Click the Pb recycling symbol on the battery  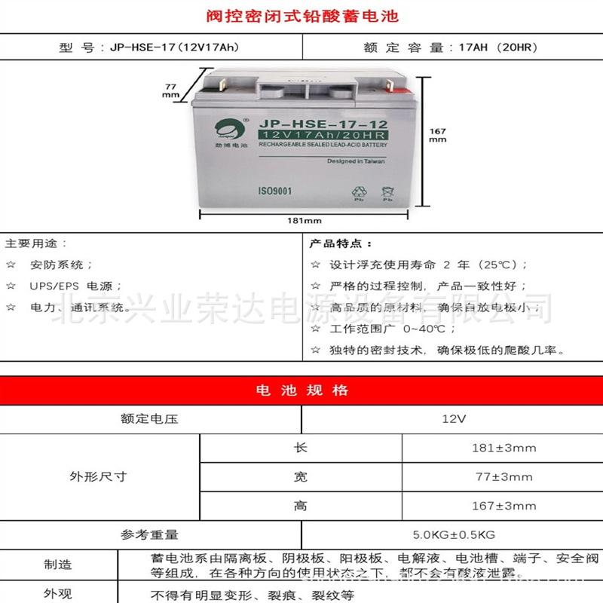click(x=358, y=193)
